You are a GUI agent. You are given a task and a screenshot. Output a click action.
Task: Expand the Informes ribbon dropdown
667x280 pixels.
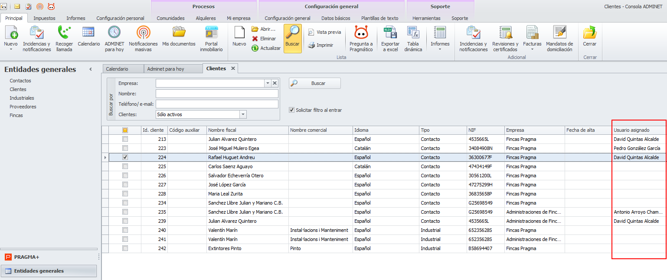click(440, 49)
